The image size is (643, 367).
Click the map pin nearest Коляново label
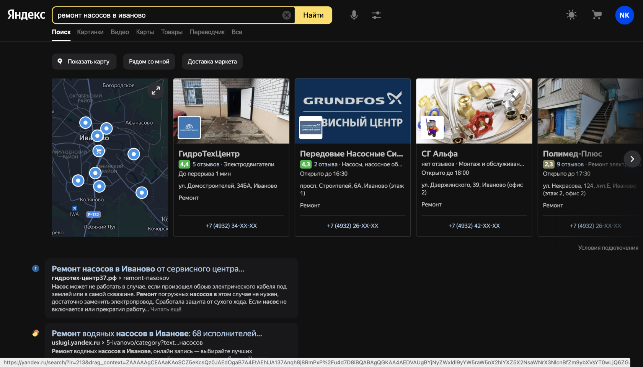99,186
